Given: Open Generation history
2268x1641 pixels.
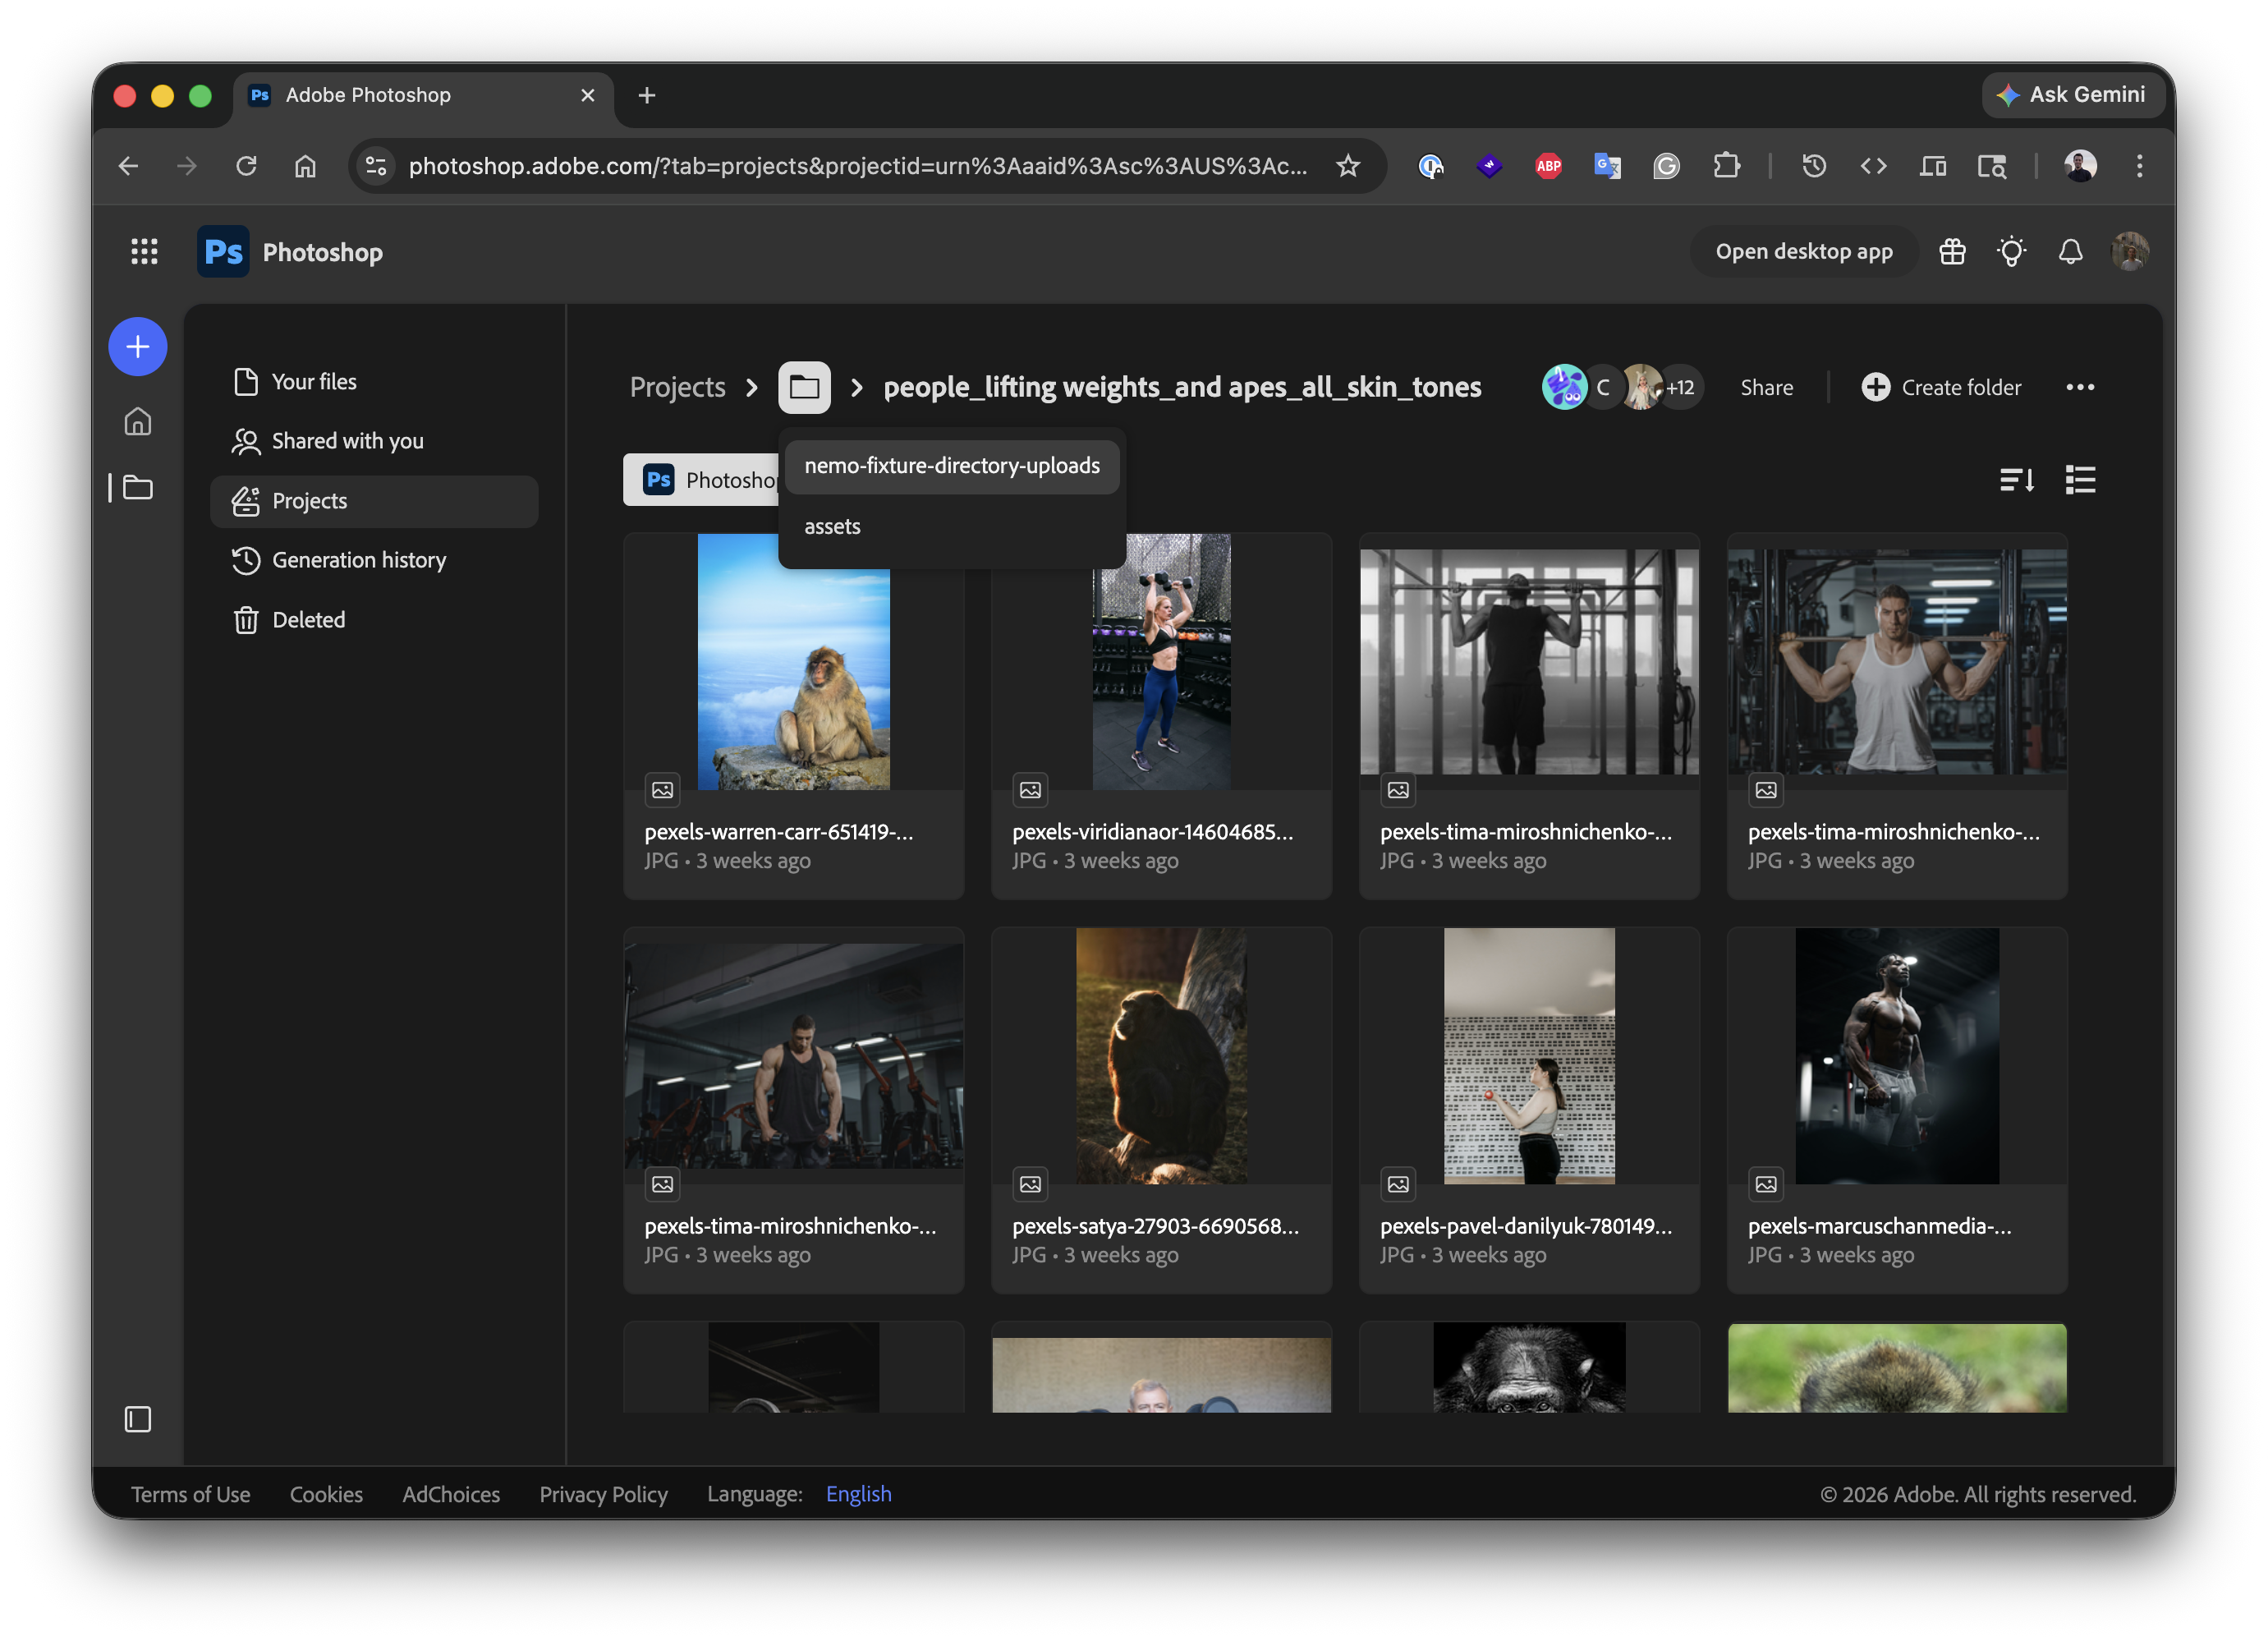Looking at the screenshot, I should pyautogui.click(x=374, y=560).
